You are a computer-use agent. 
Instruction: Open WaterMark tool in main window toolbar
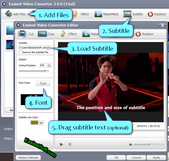tap(106, 14)
